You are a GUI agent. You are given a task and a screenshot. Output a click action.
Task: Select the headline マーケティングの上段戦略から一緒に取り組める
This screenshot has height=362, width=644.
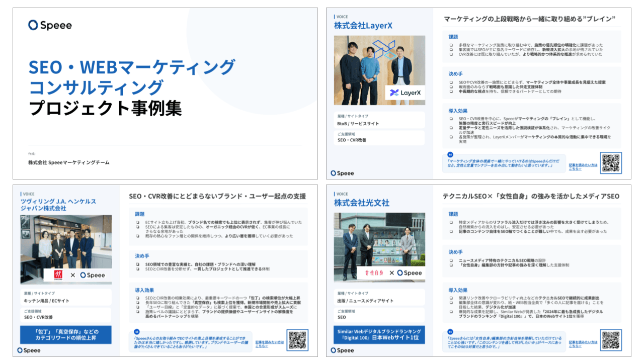530,19
